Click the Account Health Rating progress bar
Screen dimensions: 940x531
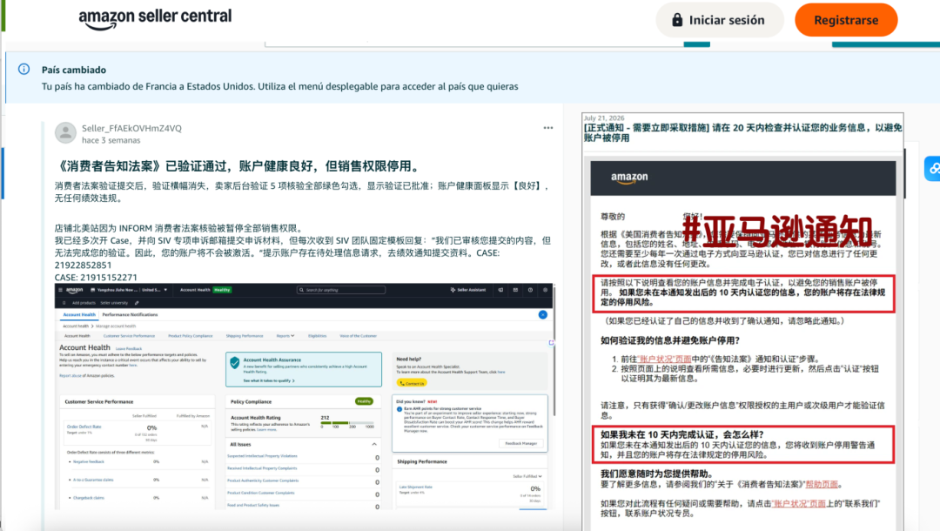[x=347, y=422]
